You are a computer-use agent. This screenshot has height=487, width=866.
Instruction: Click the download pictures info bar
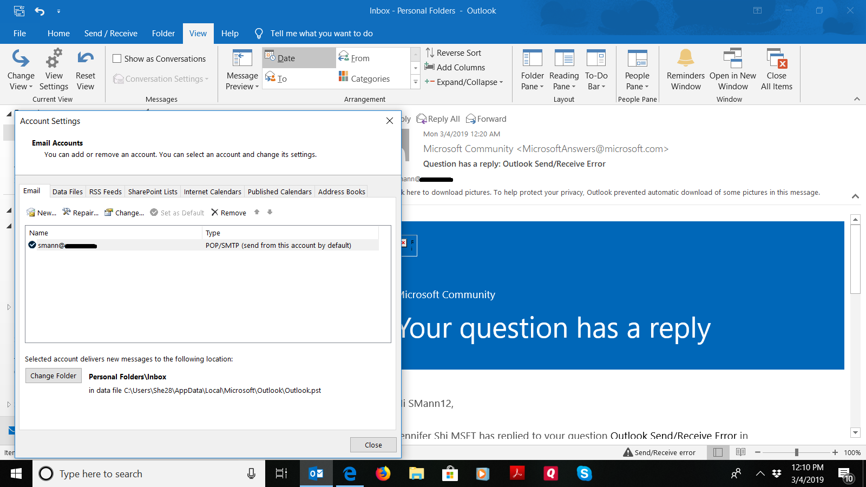coord(612,192)
